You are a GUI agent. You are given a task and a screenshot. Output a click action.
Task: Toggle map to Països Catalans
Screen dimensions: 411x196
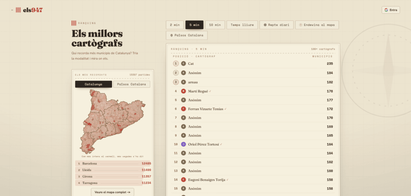[x=132, y=84]
